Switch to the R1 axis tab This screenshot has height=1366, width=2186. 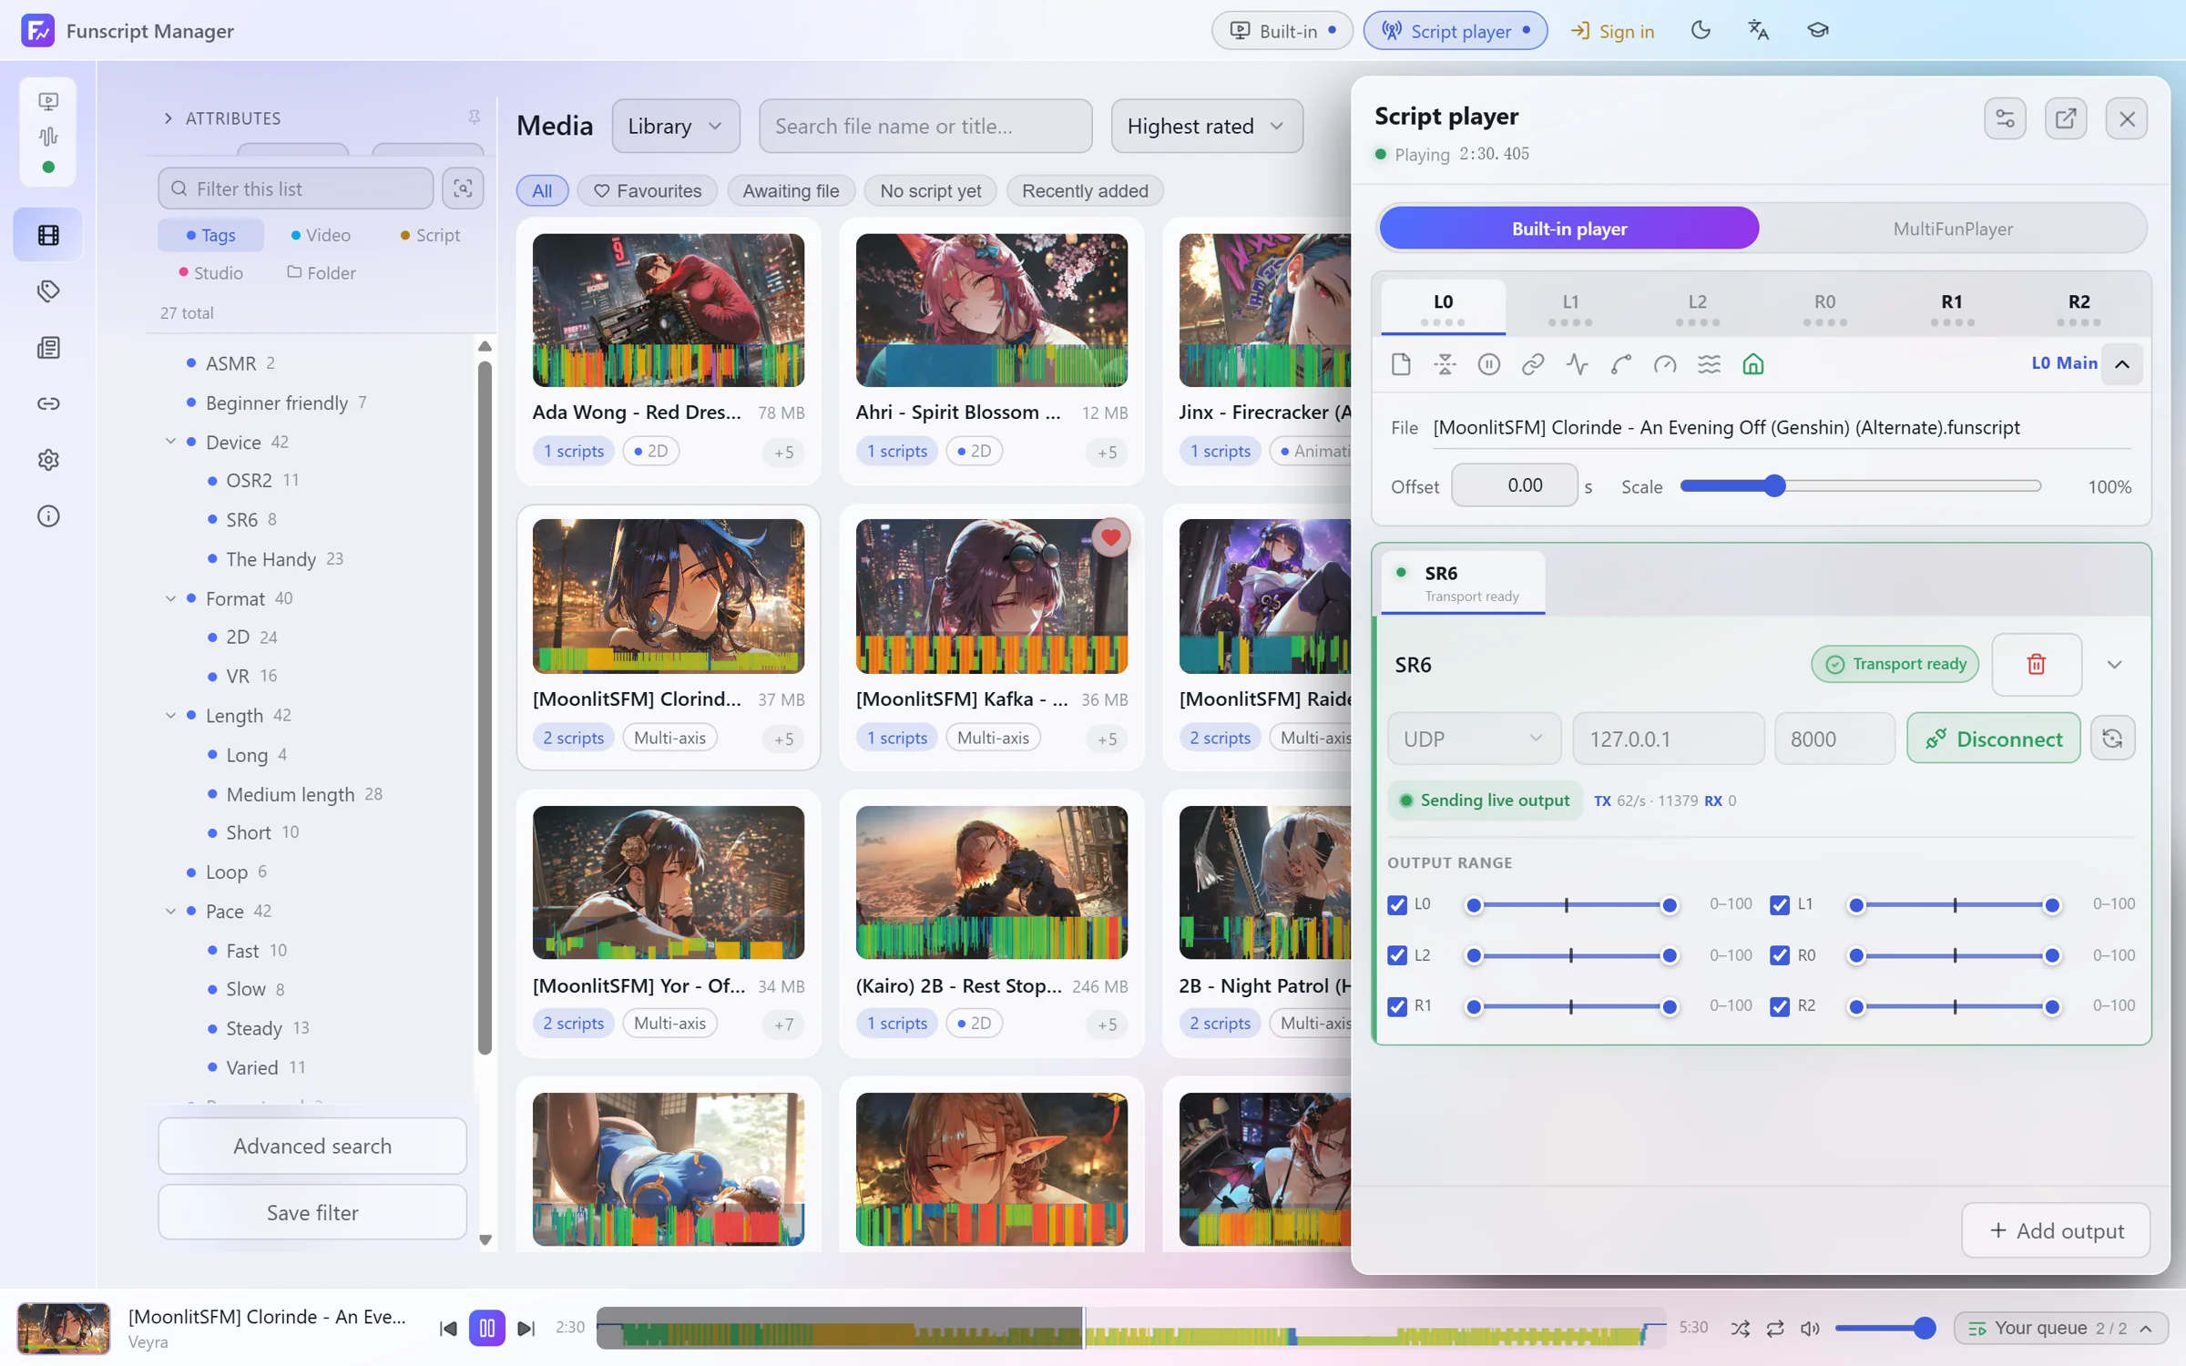pyautogui.click(x=1952, y=308)
